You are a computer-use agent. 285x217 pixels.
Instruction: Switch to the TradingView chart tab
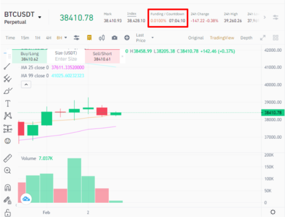[222, 38]
